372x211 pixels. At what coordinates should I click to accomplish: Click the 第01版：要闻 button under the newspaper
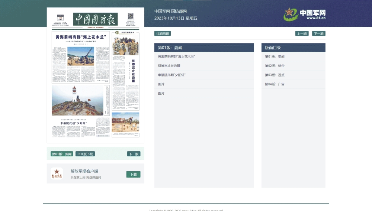[62, 154]
